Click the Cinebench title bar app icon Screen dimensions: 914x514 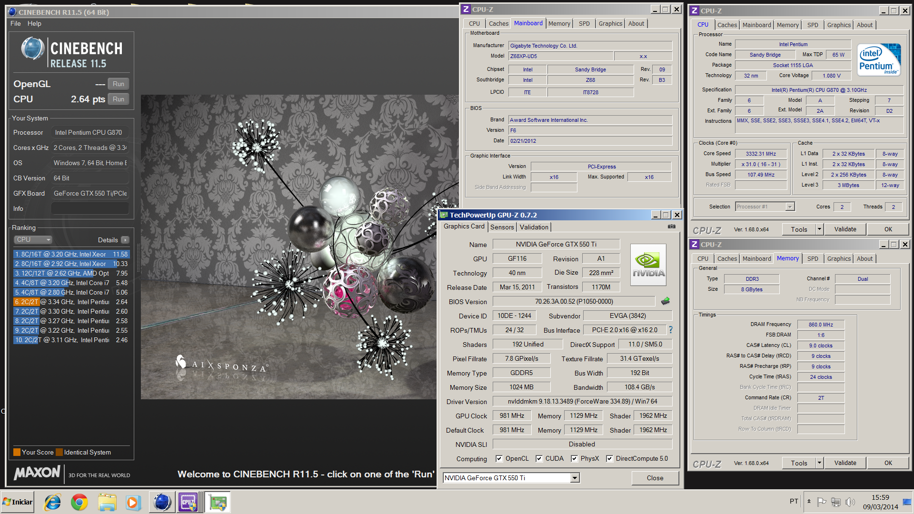12,12
